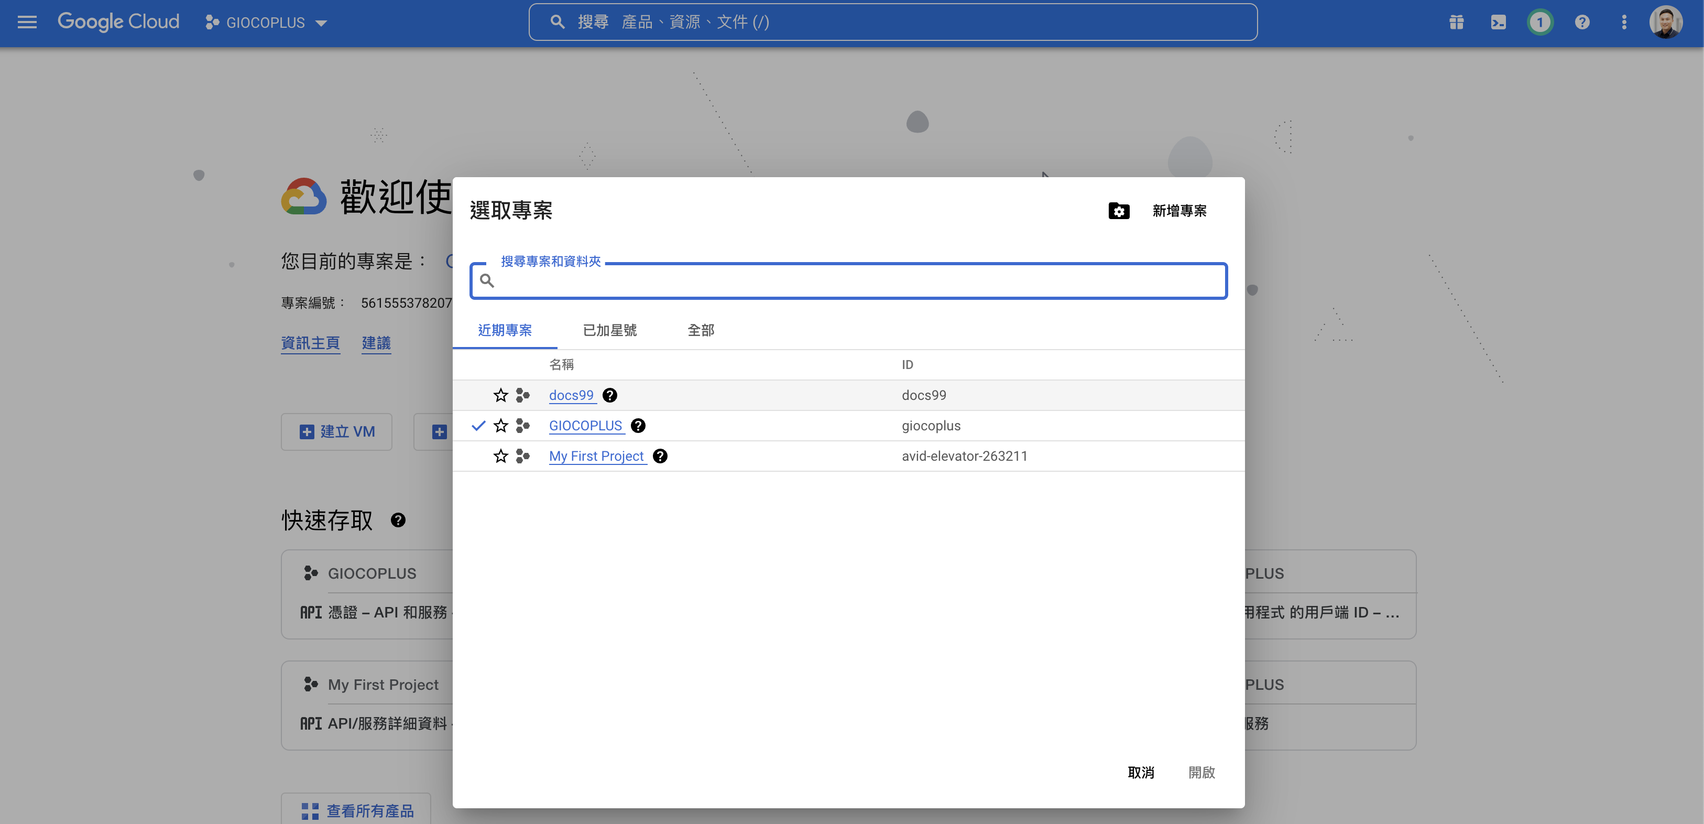Viewport: 1704px width, 824px height.
Task: Select the 近期專案 tab
Action: (x=505, y=330)
